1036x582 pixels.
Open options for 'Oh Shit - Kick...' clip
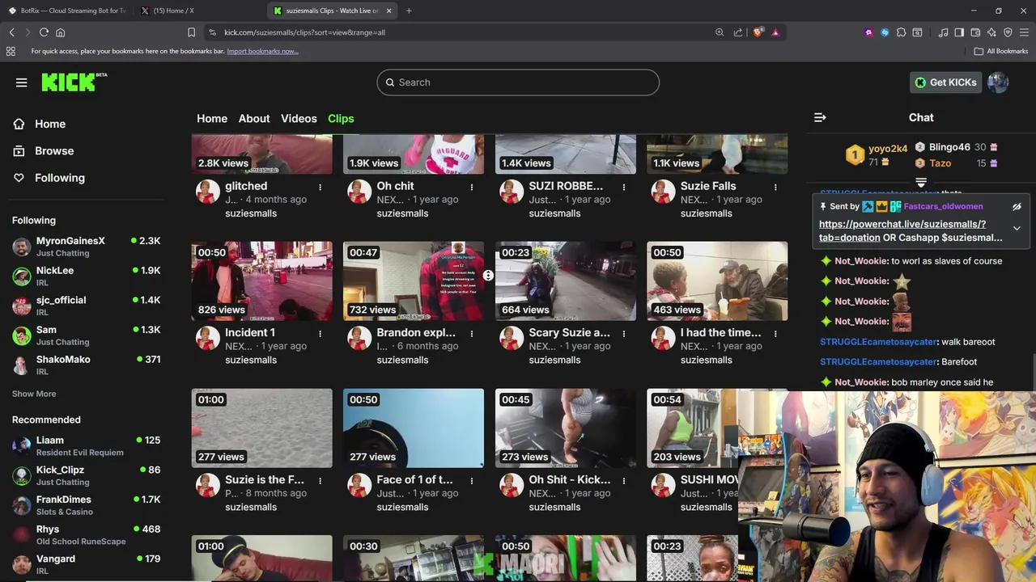623,480
